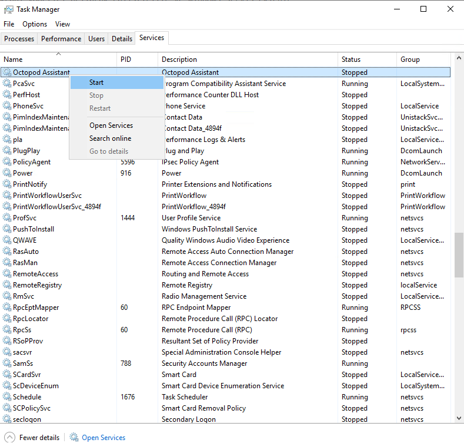Click the scrollbar up arrow
The image size is (464, 443).
[x=459, y=58]
